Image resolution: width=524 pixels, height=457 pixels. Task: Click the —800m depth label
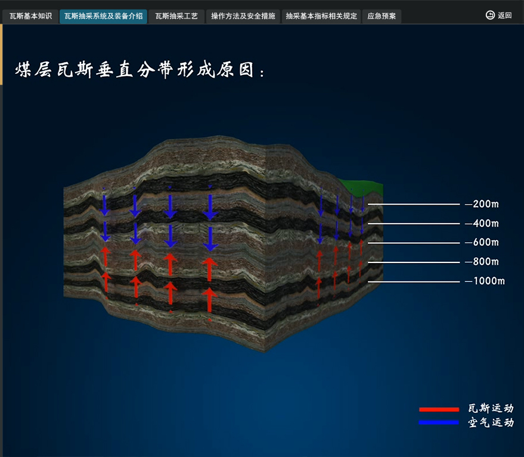[x=482, y=261]
